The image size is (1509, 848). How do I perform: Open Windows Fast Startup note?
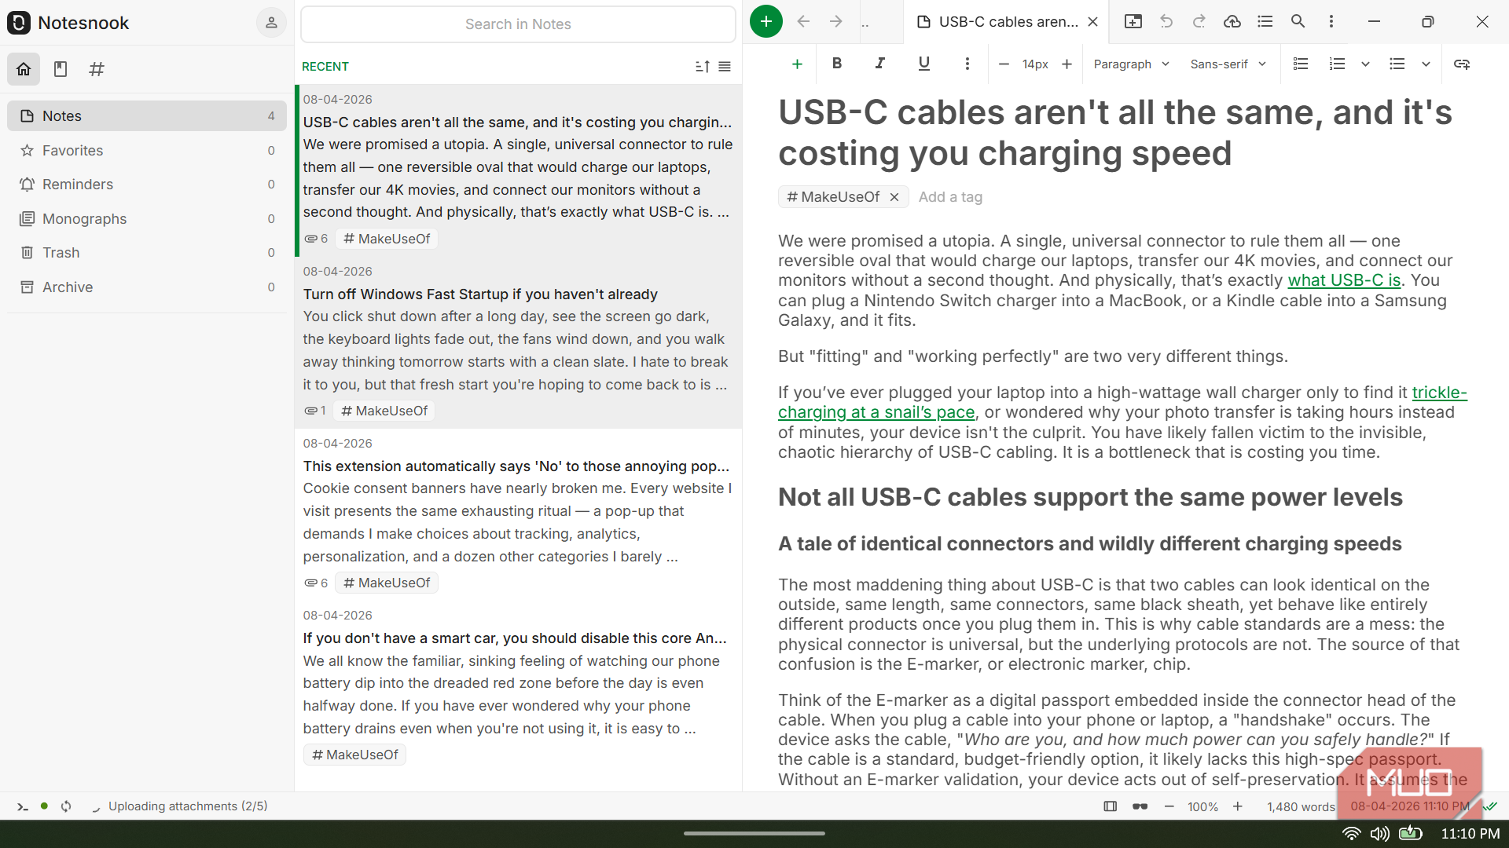coord(518,342)
